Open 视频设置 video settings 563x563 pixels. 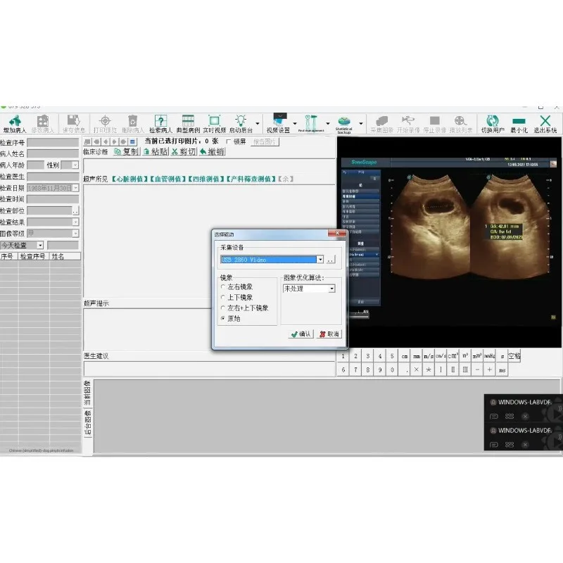click(x=278, y=124)
